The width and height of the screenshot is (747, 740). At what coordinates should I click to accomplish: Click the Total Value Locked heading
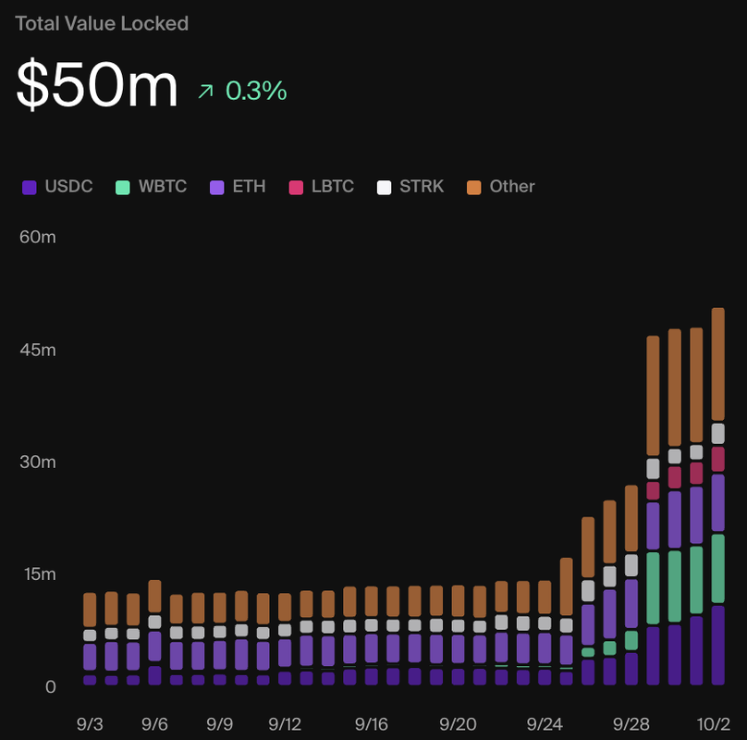pos(102,23)
